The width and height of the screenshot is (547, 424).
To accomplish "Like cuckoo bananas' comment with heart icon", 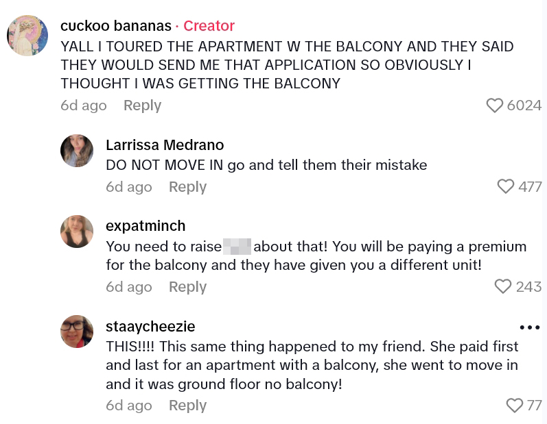I will (x=494, y=105).
